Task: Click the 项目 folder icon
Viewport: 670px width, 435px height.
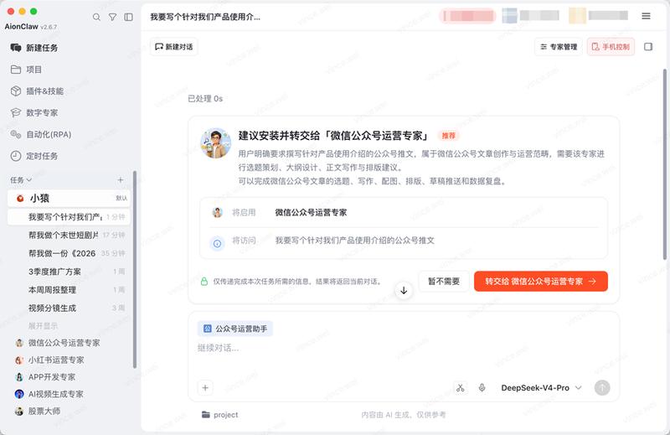Action: (16, 70)
